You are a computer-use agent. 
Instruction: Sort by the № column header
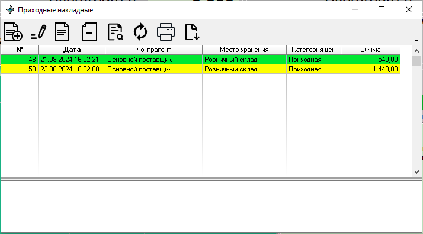click(20, 50)
